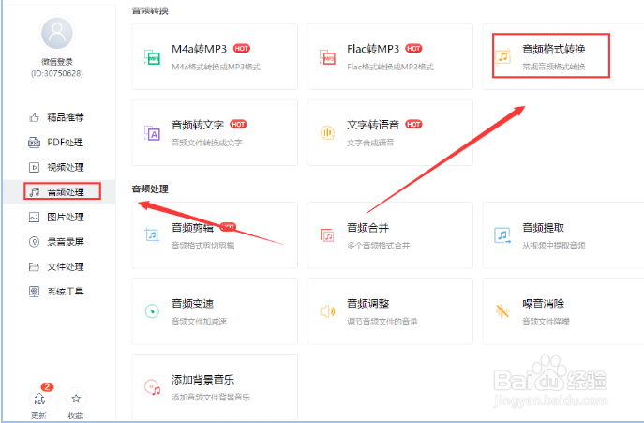Click the play icon beside 视频处理

pos(34,167)
